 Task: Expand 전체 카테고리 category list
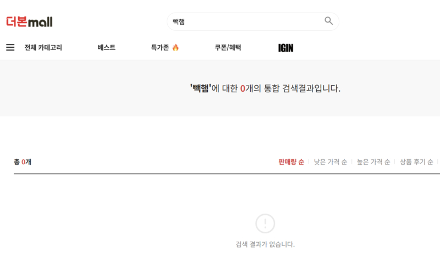pyautogui.click(x=43, y=48)
